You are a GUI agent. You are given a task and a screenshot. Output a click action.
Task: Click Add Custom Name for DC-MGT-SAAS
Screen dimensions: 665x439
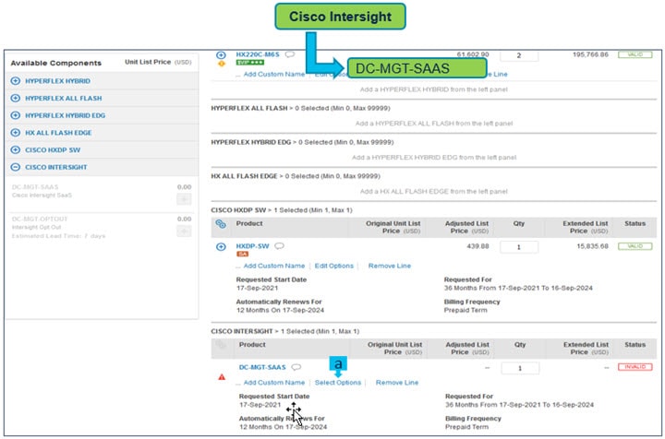(x=274, y=382)
